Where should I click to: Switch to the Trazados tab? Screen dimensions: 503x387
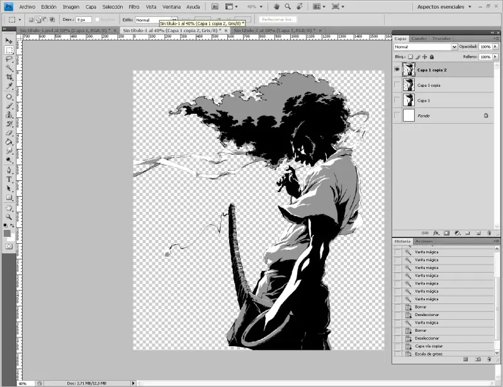coord(441,38)
